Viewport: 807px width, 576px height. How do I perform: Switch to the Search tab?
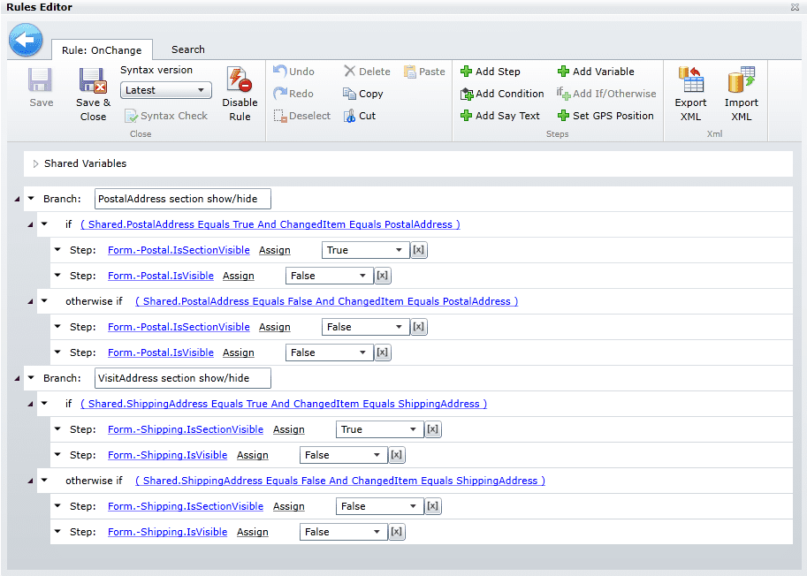(x=187, y=49)
